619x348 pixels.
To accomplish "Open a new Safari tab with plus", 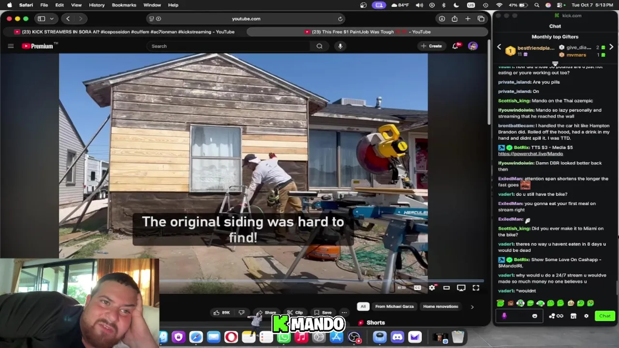I will [x=468, y=18].
